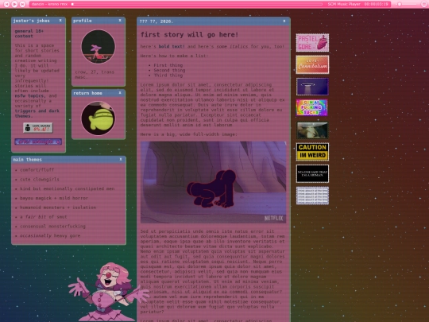Close the return home window

(120, 93)
